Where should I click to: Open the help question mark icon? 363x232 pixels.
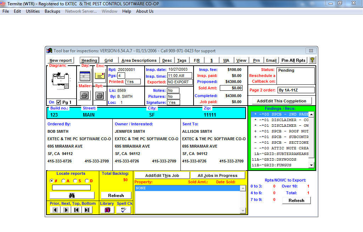tap(312, 60)
